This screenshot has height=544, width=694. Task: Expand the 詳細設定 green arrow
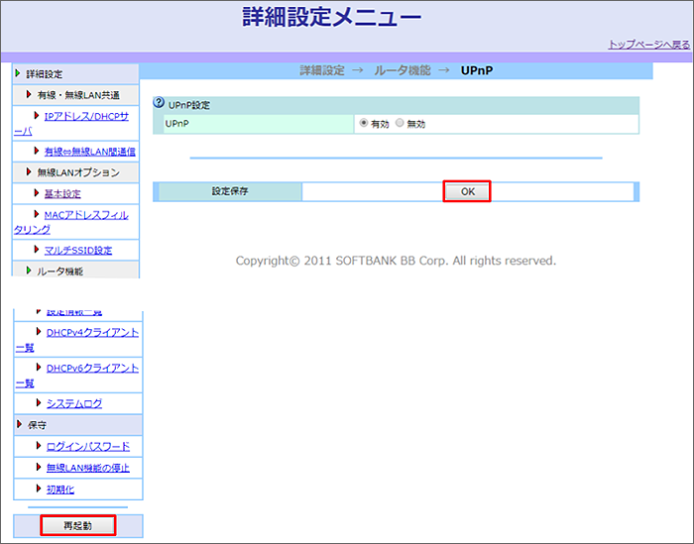18,73
